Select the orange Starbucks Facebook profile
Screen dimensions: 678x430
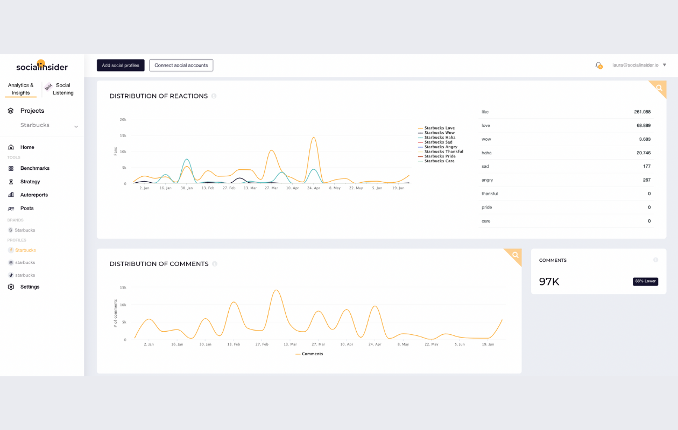[25, 250]
